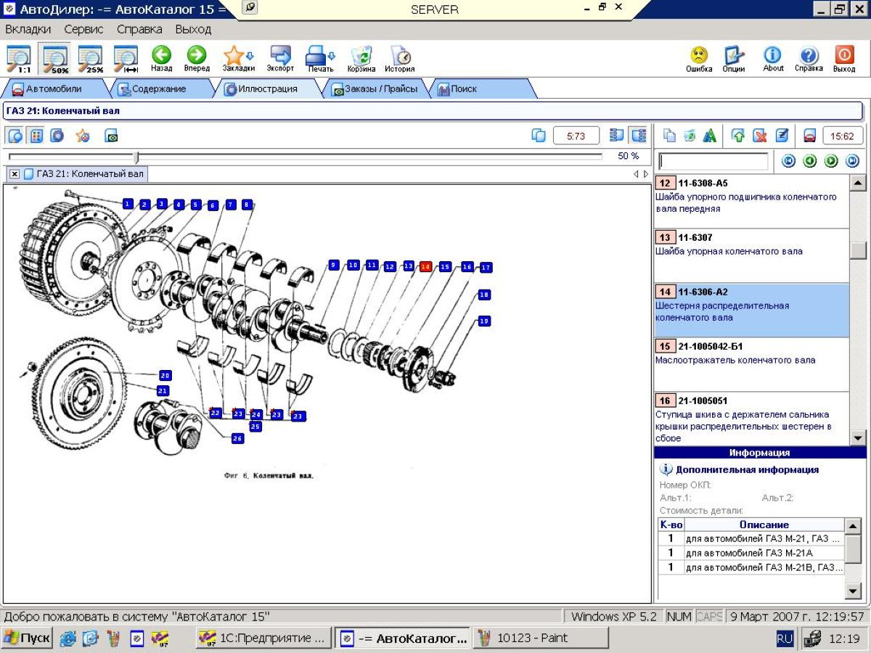Fit illustration to width zoom icon

126,59
